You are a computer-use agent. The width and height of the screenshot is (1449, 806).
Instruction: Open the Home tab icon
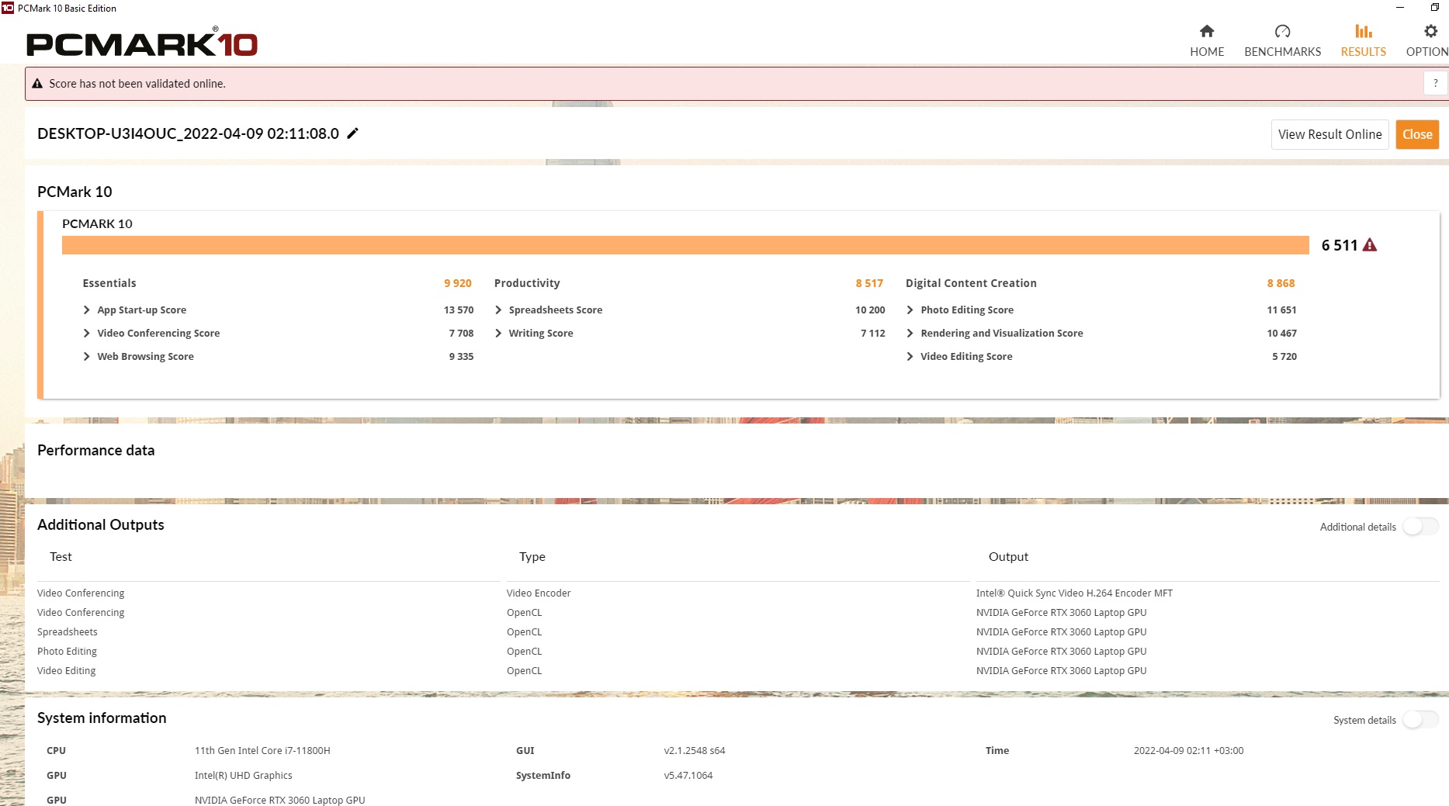(x=1206, y=31)
